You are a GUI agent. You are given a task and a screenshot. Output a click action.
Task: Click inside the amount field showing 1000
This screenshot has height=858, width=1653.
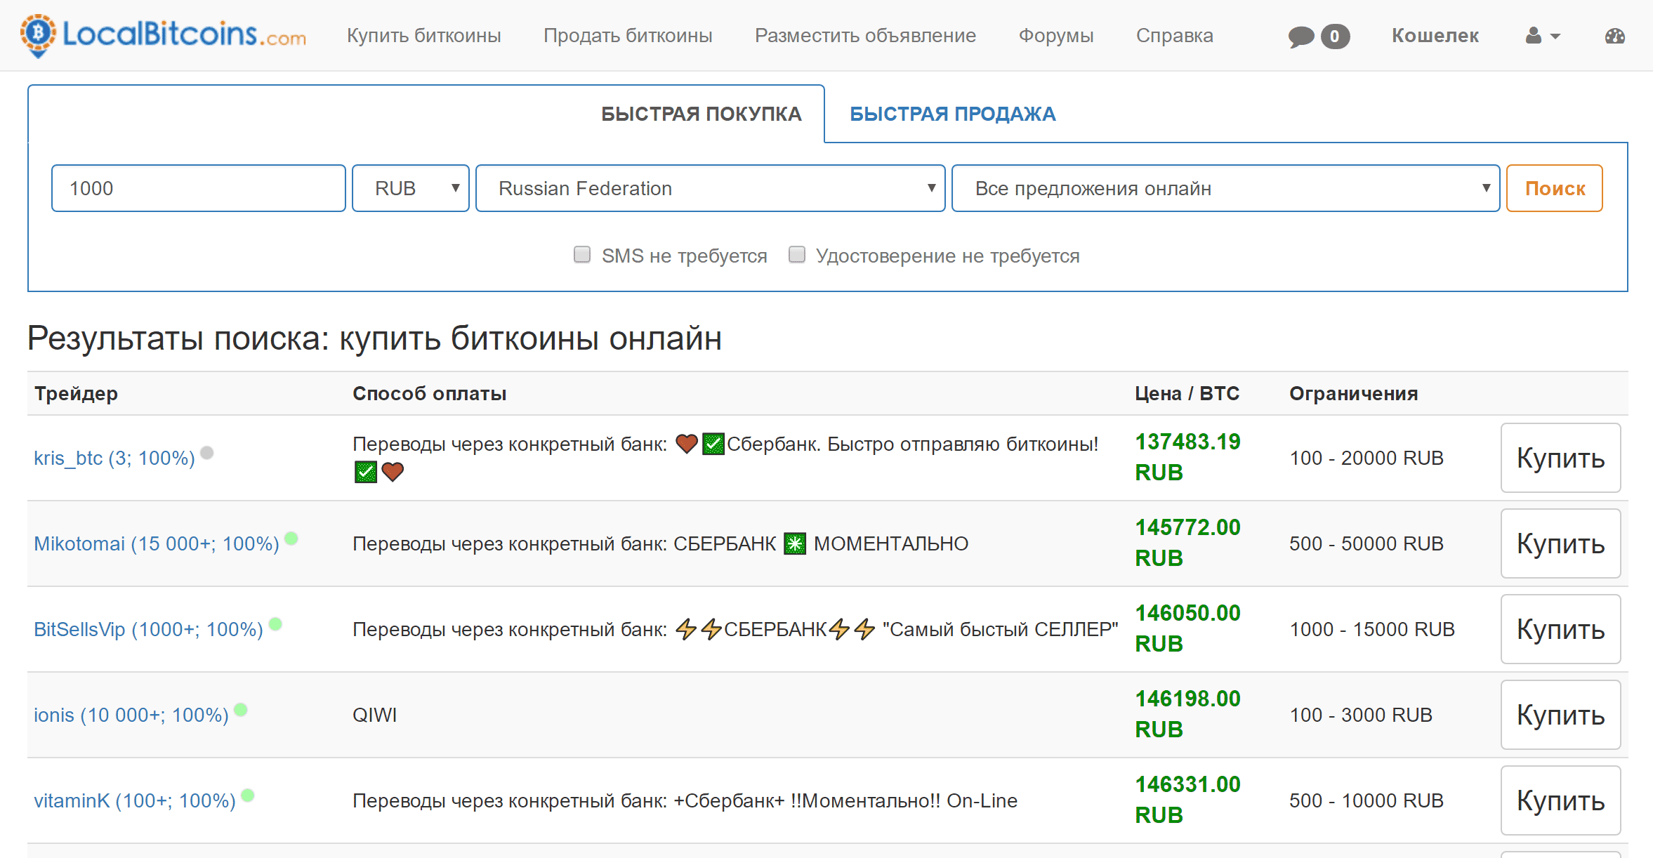point(198,187)
